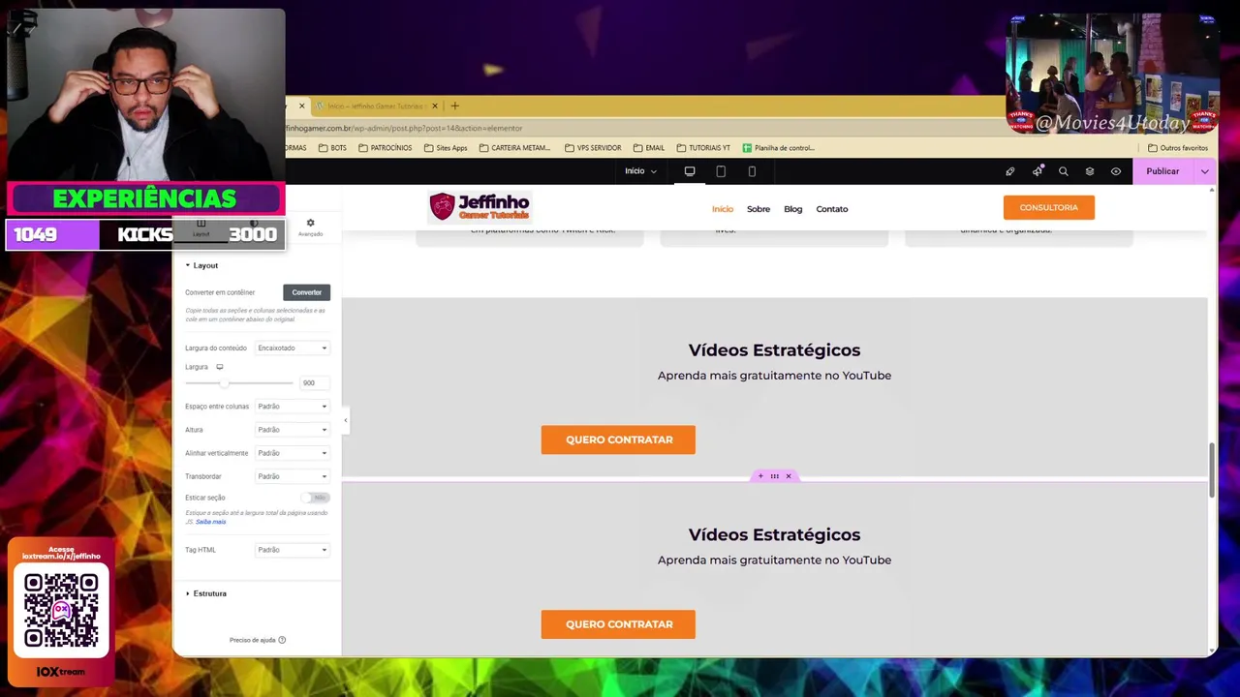
Task: Open the Structure layers icon
Action: (x=1090, y=171)
